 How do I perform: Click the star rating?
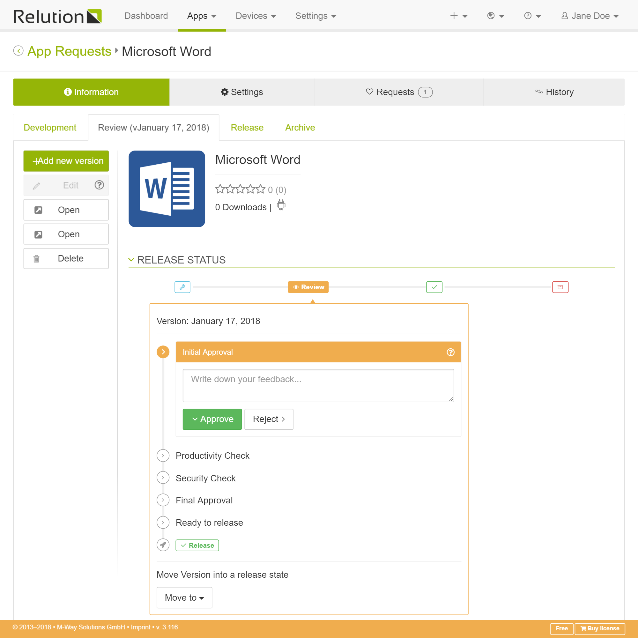(x=240, y=189)
